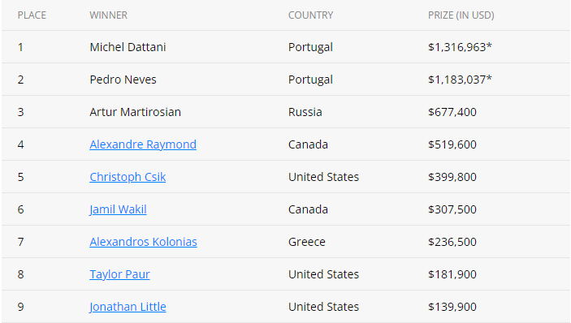This screenshot has width=571, height=323.
Task: Select the name Pedro Neves
Action: (x=123, y=80)
